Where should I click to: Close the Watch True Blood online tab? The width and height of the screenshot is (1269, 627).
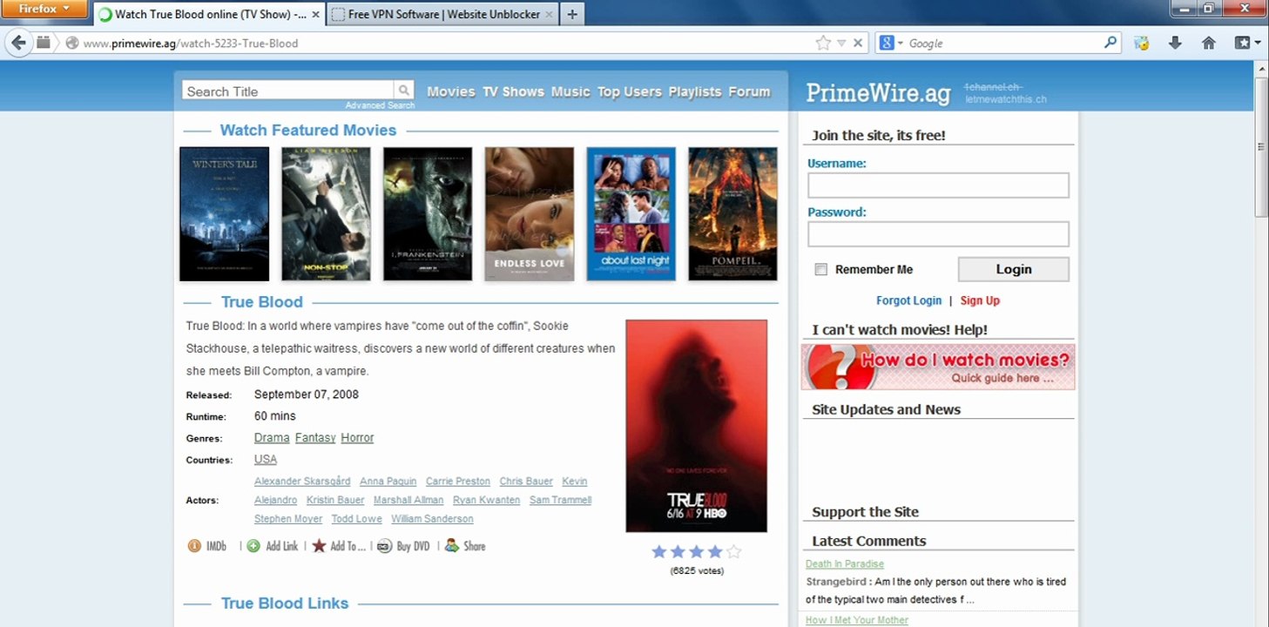coord(315,14)
